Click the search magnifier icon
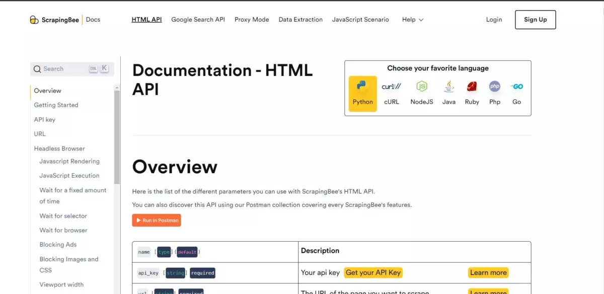 [37, 69]
